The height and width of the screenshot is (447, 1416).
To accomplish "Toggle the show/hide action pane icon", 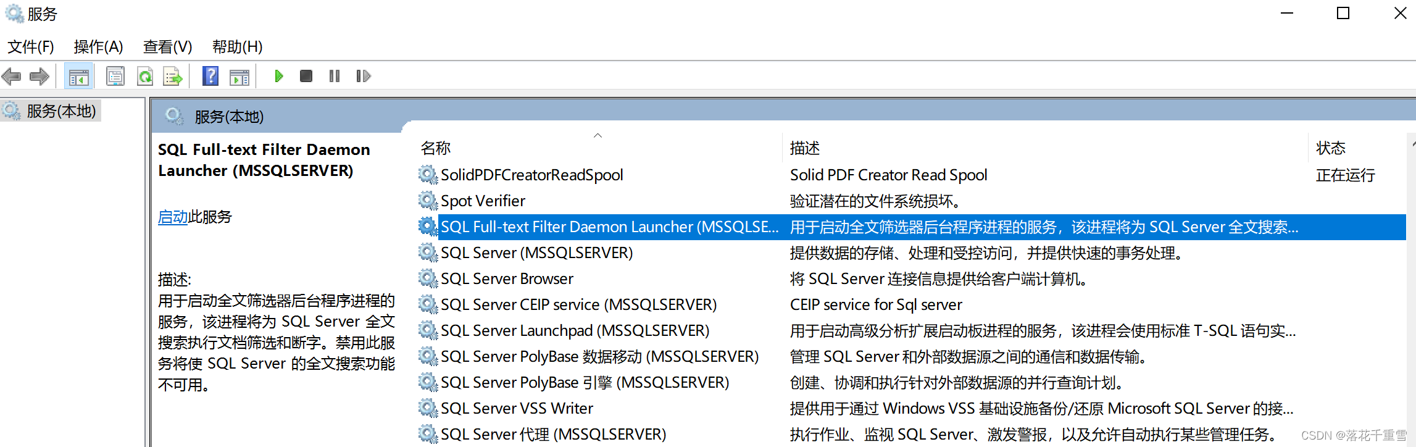I will pyautogui.click(x=239, y=77).
